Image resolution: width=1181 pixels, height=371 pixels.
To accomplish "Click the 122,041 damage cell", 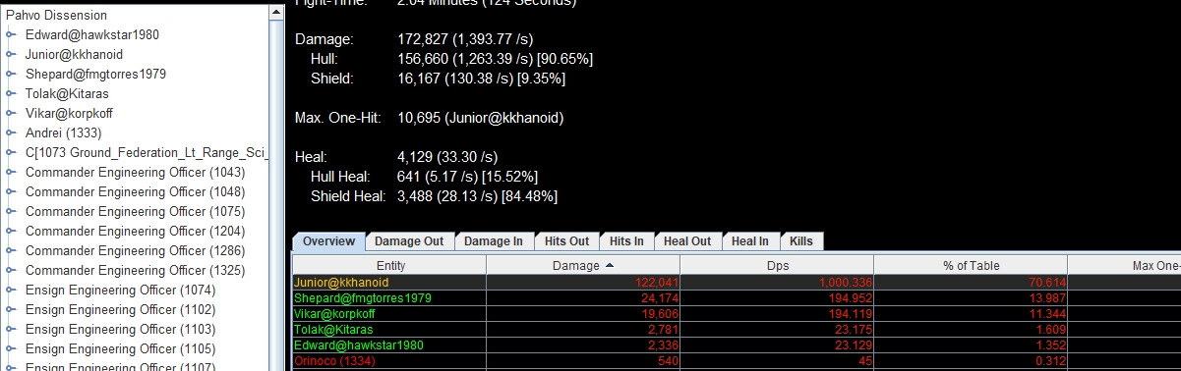I will tap(584, 283).
